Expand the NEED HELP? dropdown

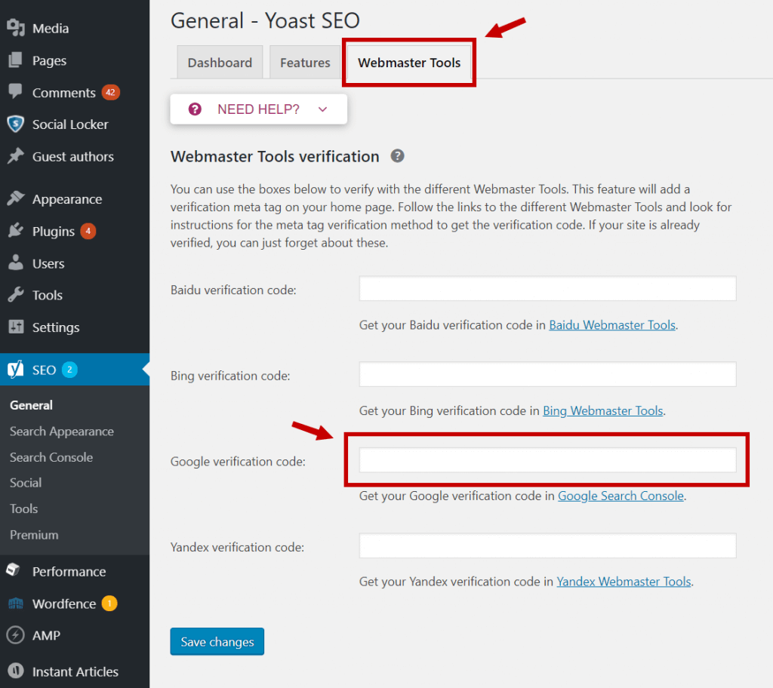(x=258, y=109)
